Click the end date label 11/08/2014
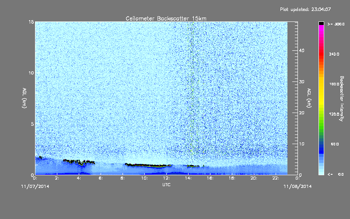350x219 pixels. pos(297,187)
